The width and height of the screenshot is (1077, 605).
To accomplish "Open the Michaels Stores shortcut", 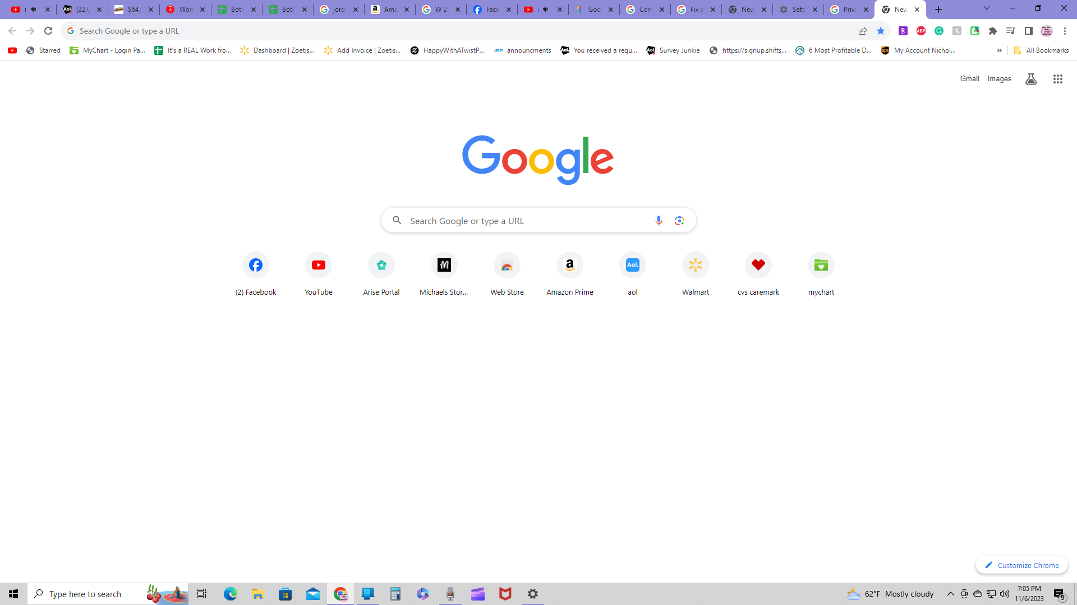I will 444,274.
